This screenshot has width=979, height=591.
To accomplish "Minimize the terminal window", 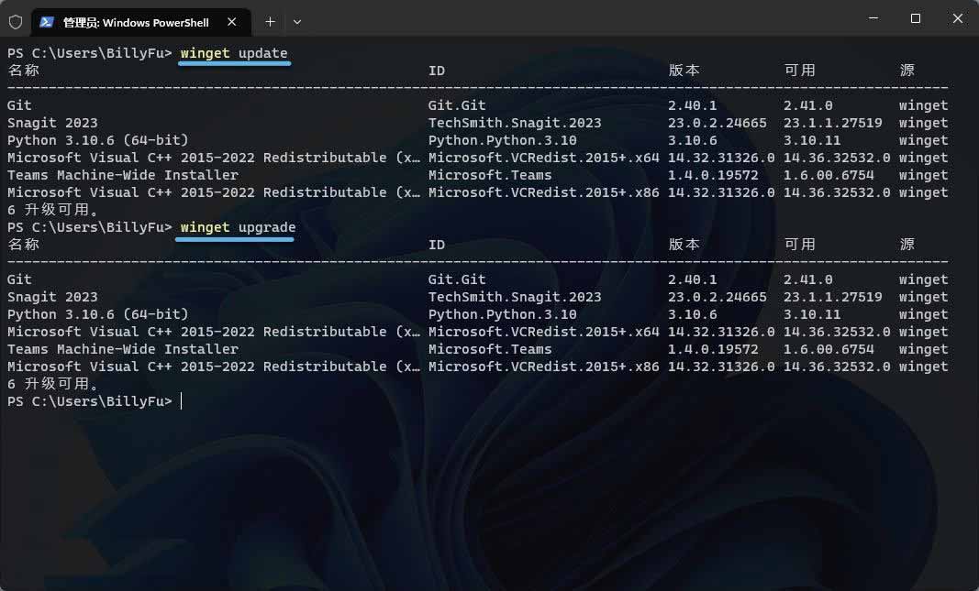I will coord(873,18).
